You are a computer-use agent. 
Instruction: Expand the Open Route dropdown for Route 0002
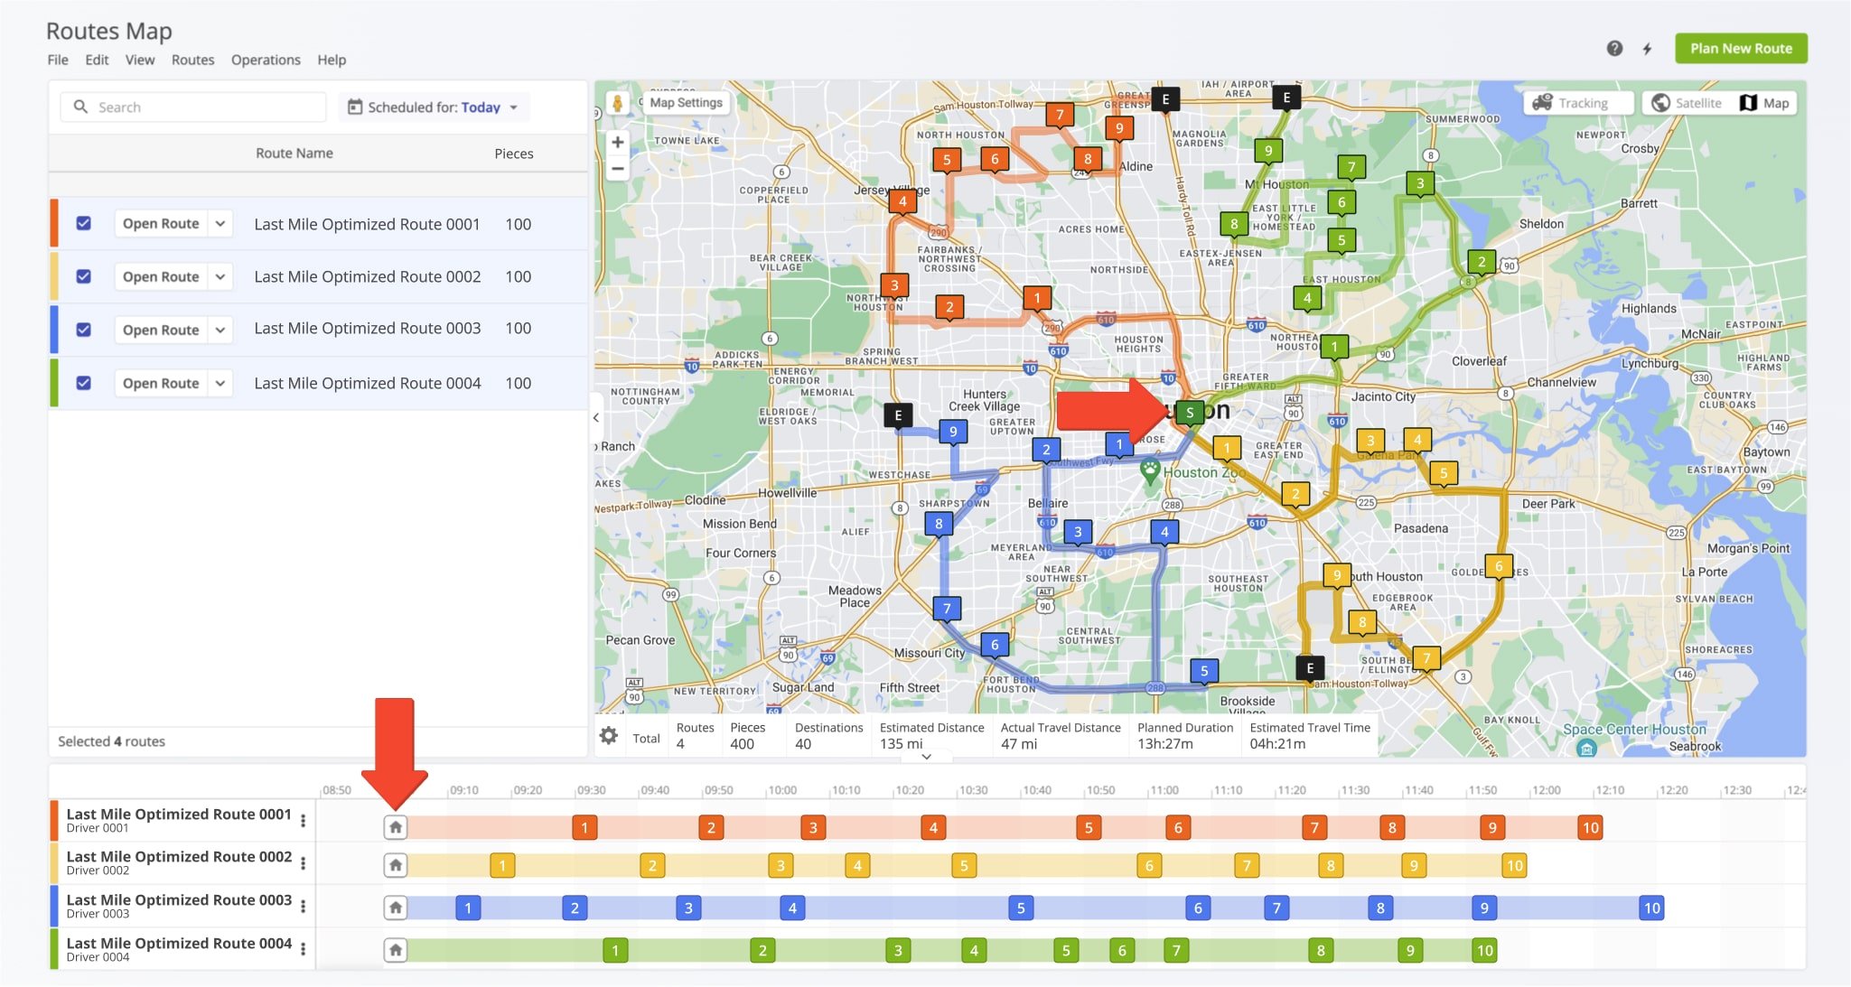220,276
